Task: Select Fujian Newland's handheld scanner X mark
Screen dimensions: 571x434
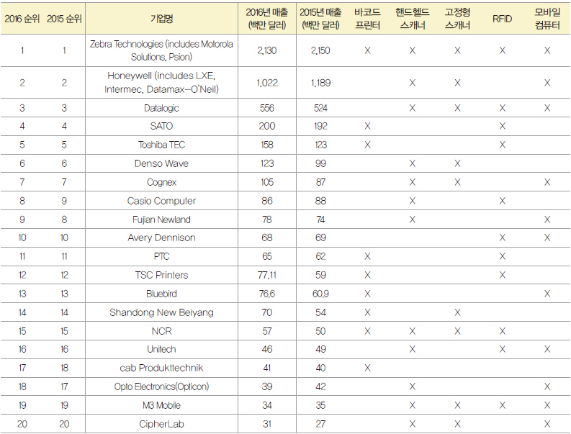Action: [x=412, y=220]
